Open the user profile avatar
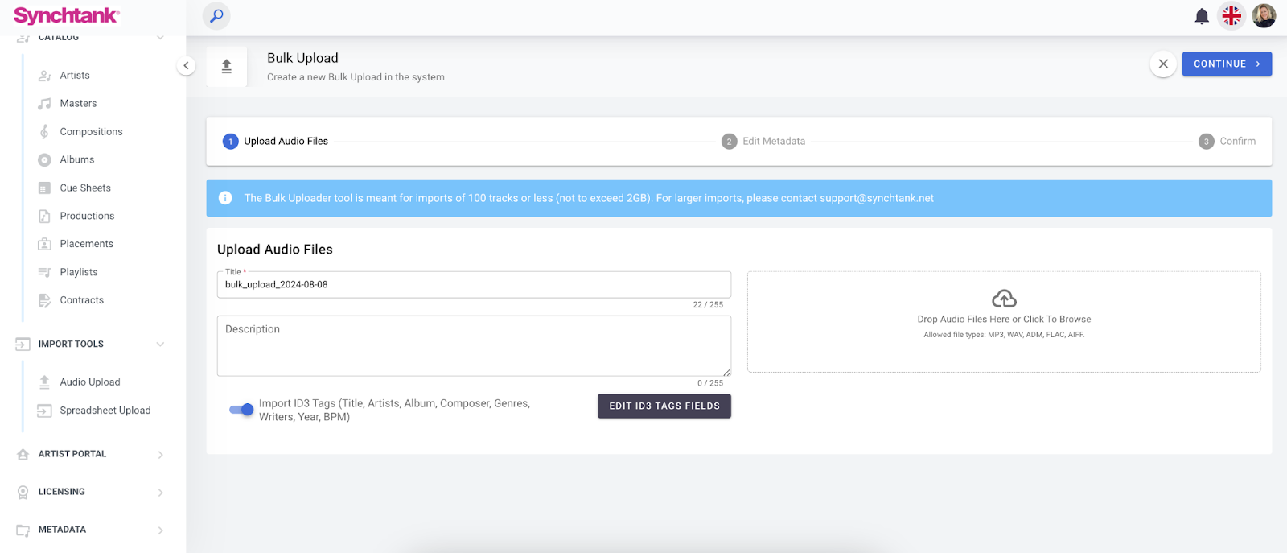1287x553 pixels. click(x=1264, y=16)
